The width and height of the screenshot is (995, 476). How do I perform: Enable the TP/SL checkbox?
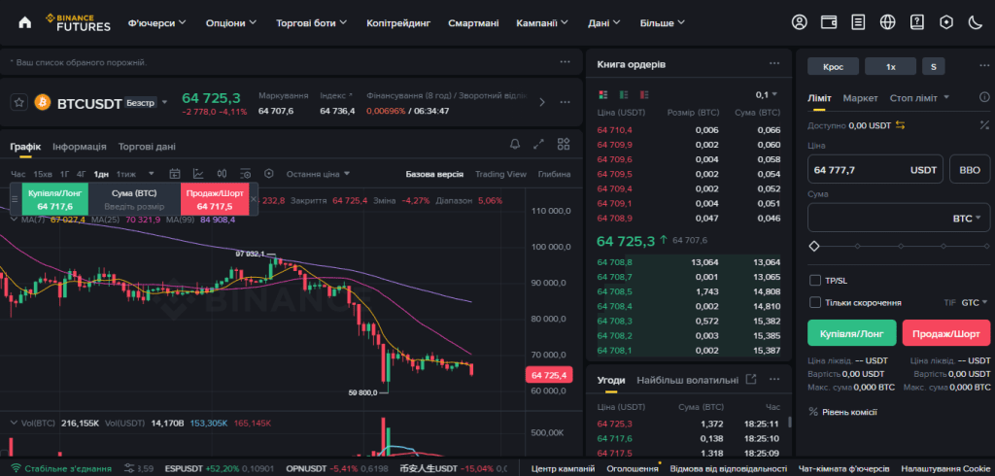[x=815, y=281]
